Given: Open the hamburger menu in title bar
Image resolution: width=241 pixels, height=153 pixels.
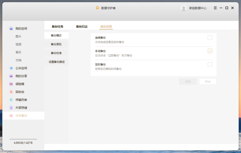Looking at the screenshot, I should point(215,8).
